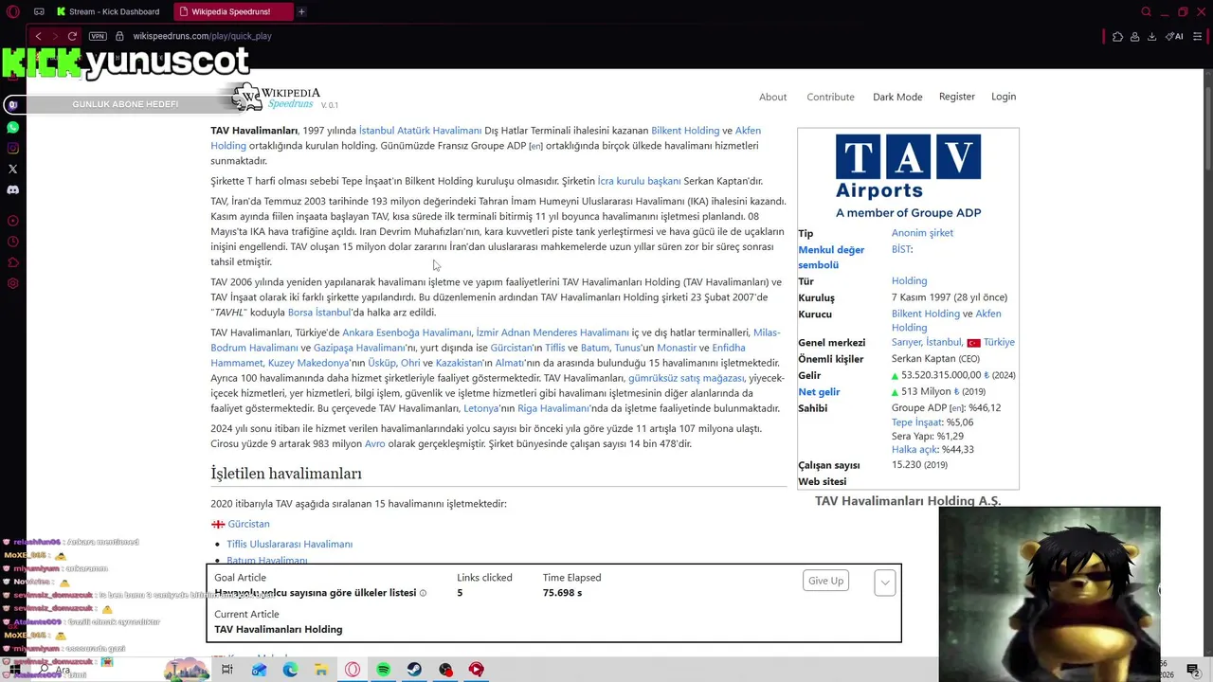
Task: Follow the Riga Havalimanı link
Action: (x=553, y=408)
